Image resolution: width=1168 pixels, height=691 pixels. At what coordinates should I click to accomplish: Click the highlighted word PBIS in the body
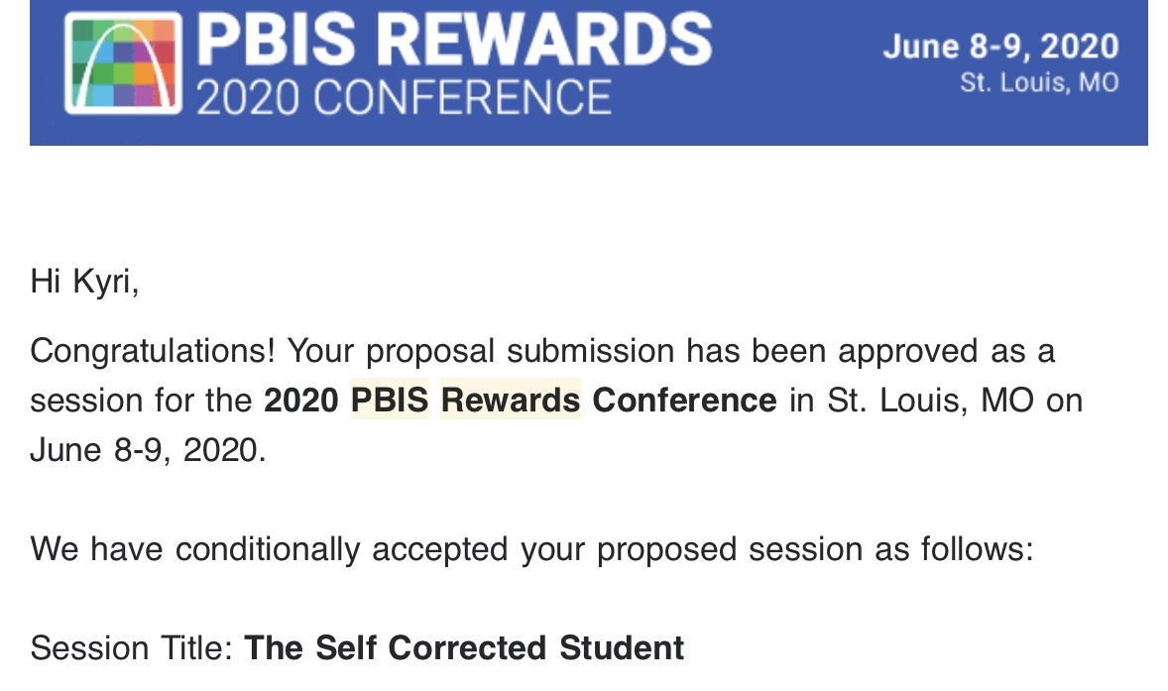(x=390, y=401)
